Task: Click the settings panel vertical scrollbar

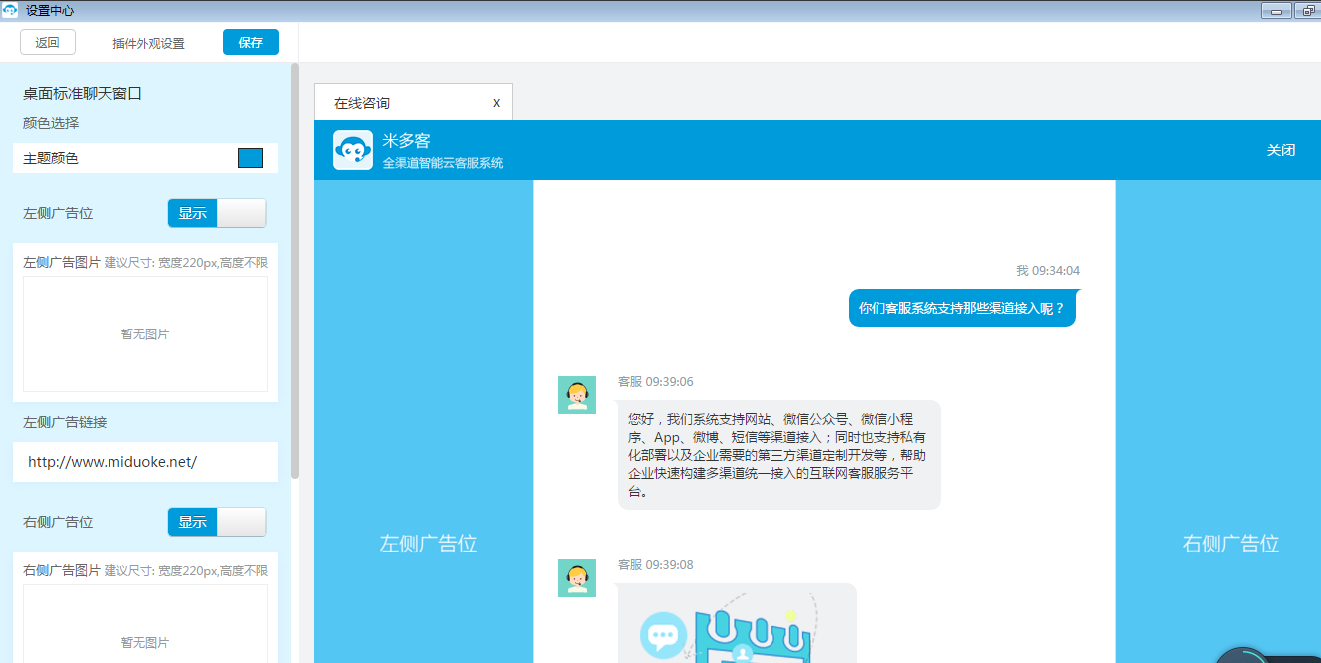Action: pos(295,269)
